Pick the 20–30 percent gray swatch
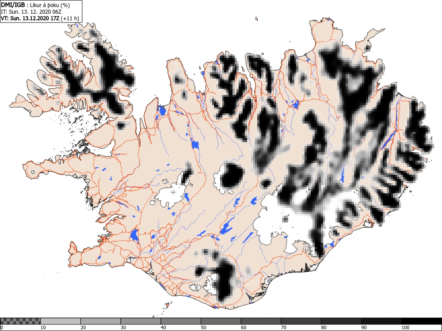 [101, 321]
